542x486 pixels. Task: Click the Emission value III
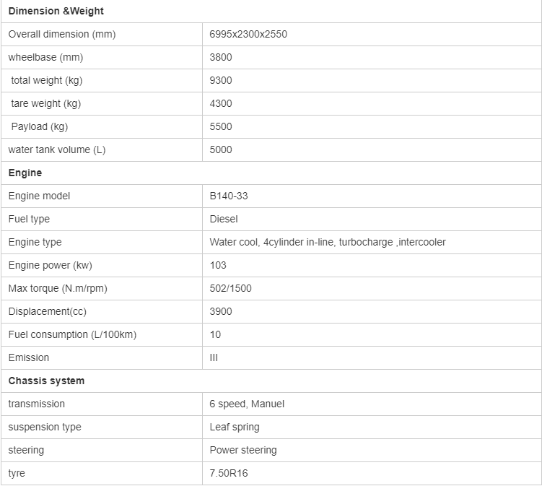(x=214, y=357)
